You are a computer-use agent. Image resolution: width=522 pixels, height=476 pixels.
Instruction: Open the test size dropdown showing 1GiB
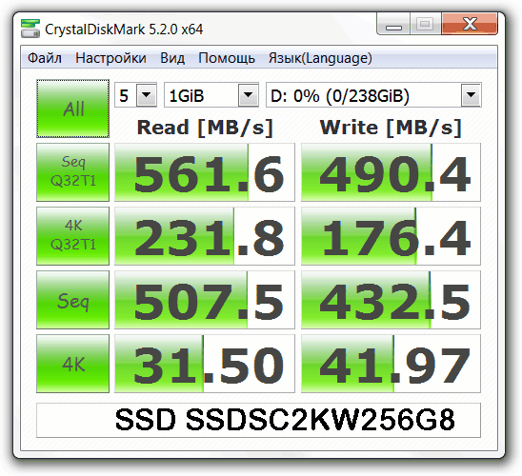click(211, 95)
